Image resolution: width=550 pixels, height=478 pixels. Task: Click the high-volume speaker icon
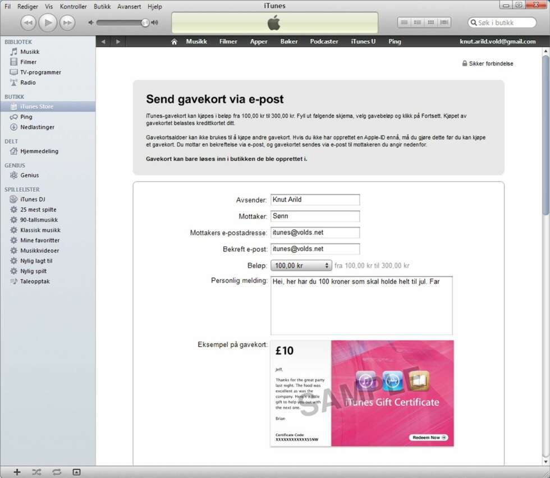pyautogui.click(x=155, y=22)
